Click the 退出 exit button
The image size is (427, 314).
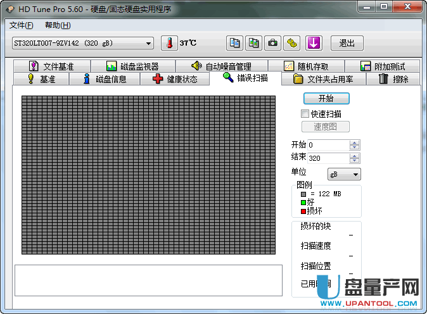[x=347, y=43]
